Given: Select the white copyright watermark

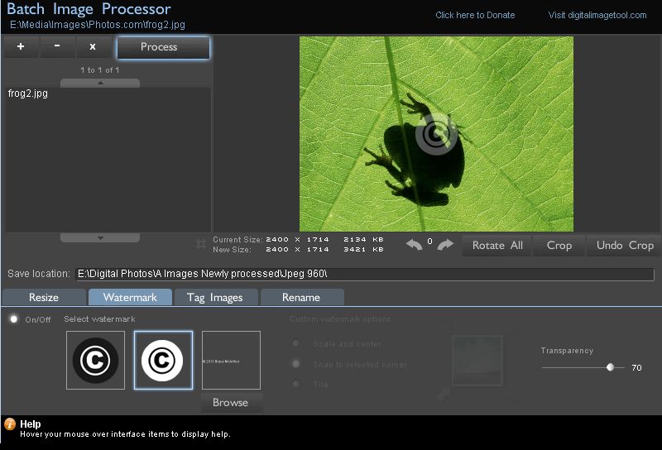Looking at the screenshot, I should 163,360.
